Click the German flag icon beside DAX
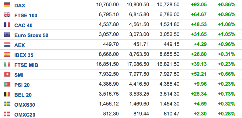This screenshot has height=118, width=242. [x=7, y=5]
